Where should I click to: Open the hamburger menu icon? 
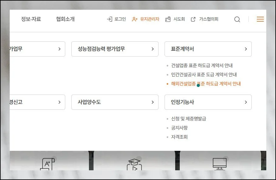point(260,19)
